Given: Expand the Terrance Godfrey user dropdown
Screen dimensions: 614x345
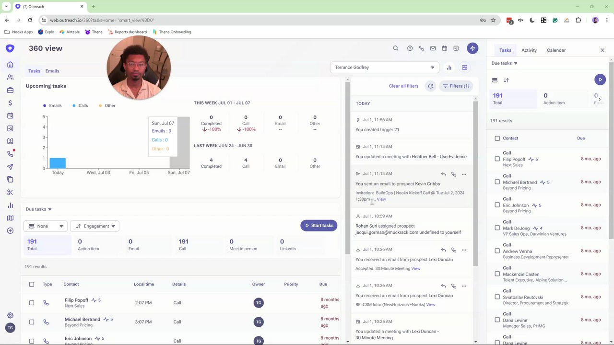Looking at the screenshot, I should pyautogui.click(x=384, y=68).
